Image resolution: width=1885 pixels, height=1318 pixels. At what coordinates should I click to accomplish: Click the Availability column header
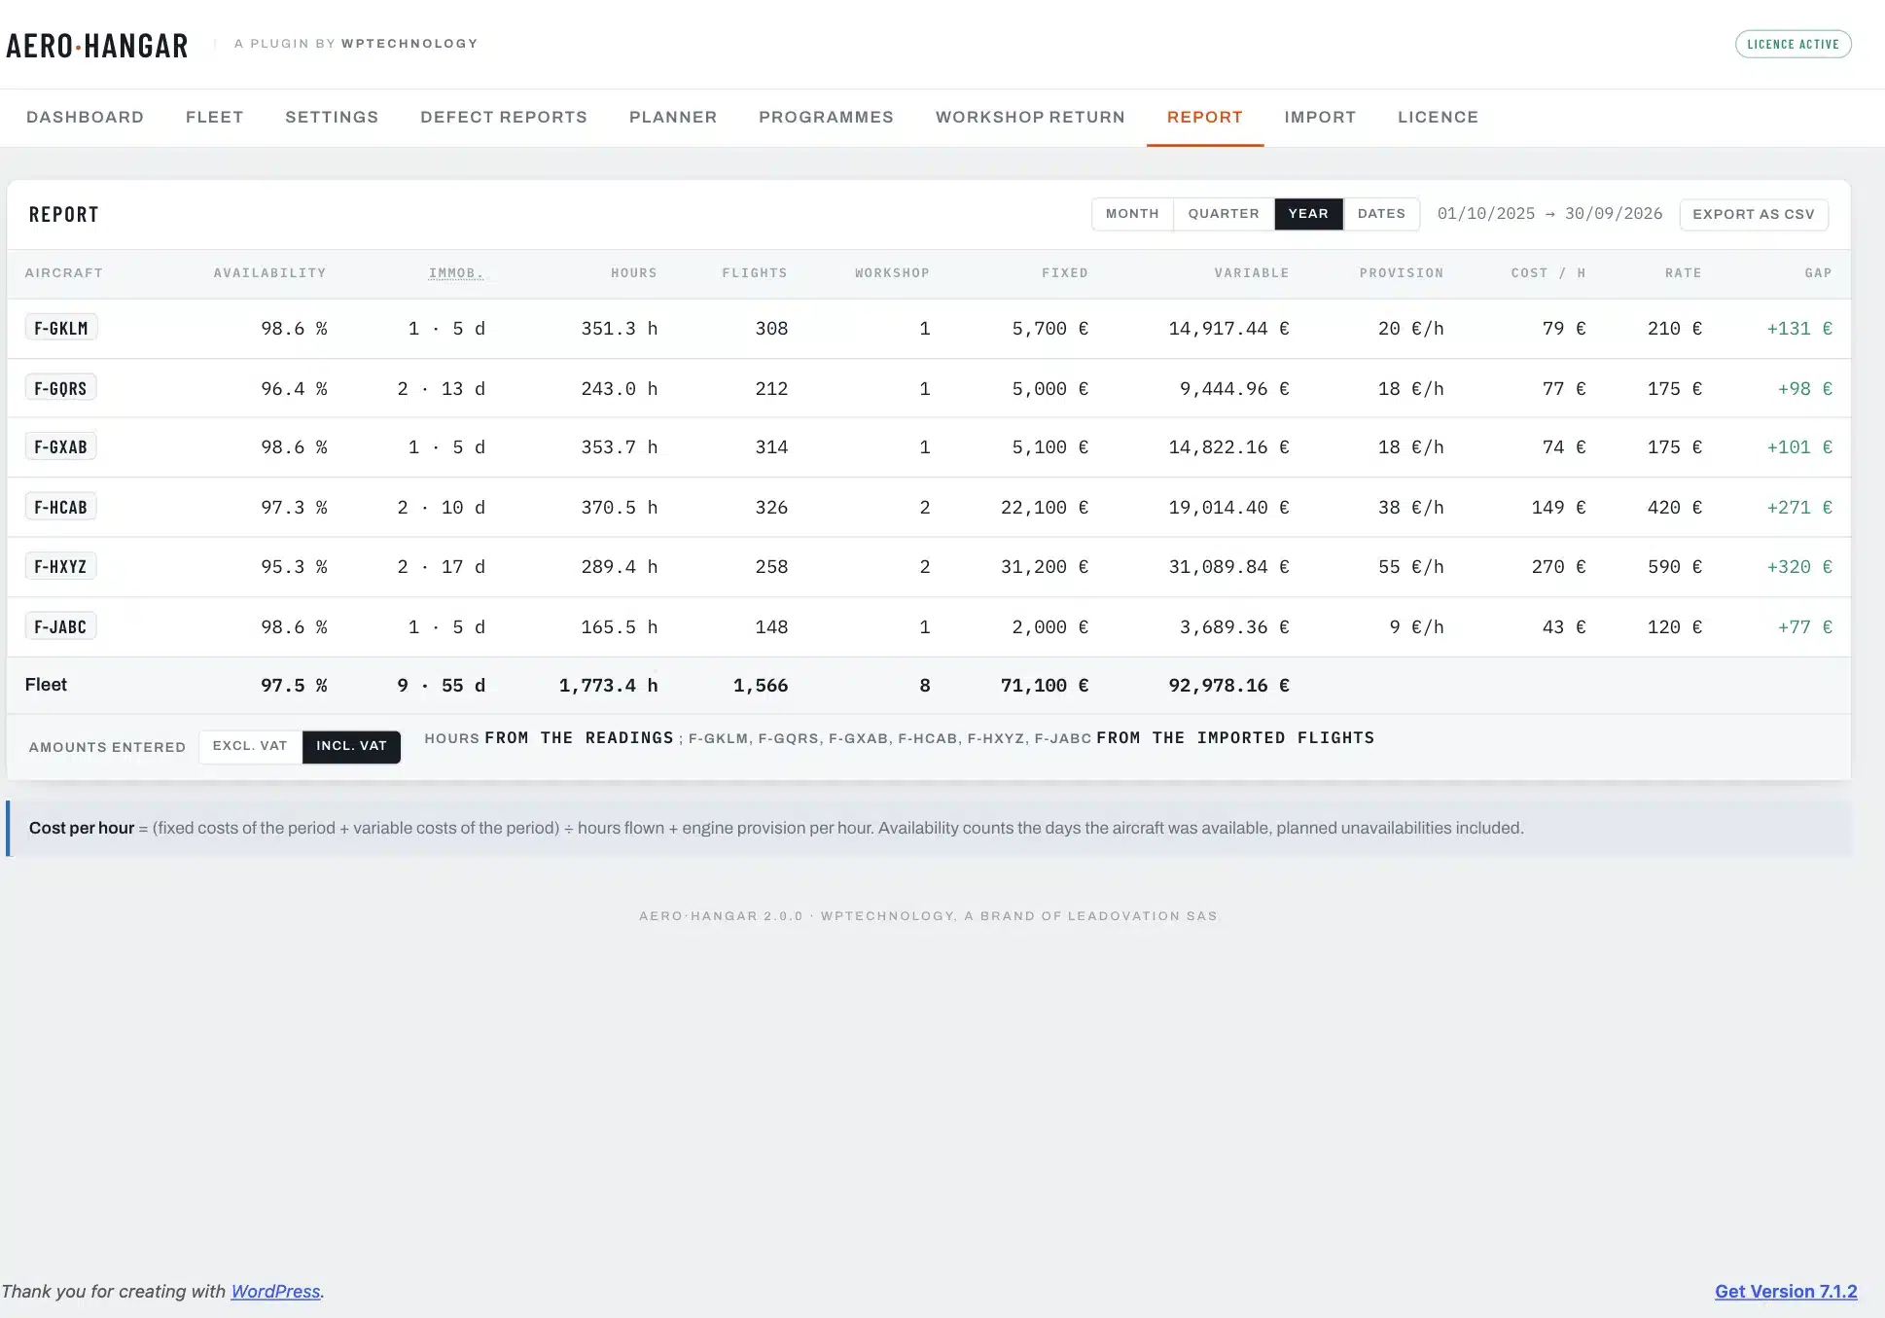coord(269,273)
